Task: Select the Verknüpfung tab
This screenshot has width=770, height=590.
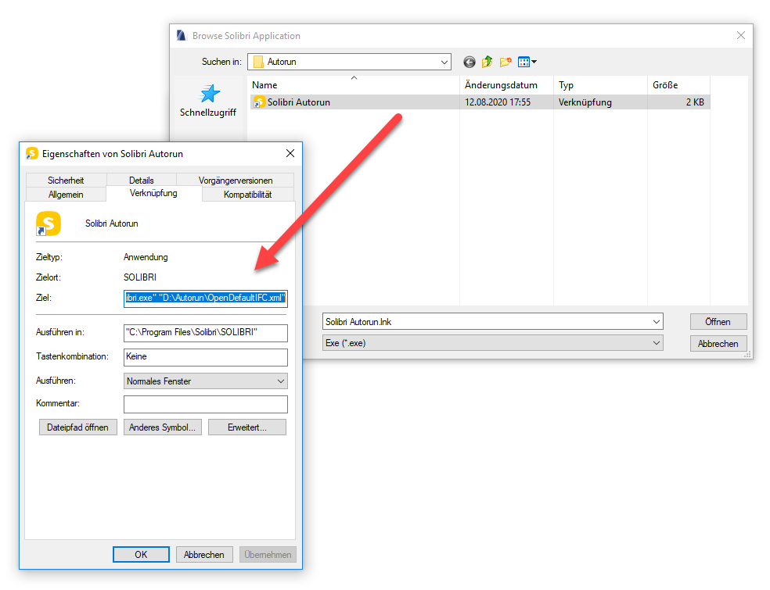Action: click(x=153, y=193)
